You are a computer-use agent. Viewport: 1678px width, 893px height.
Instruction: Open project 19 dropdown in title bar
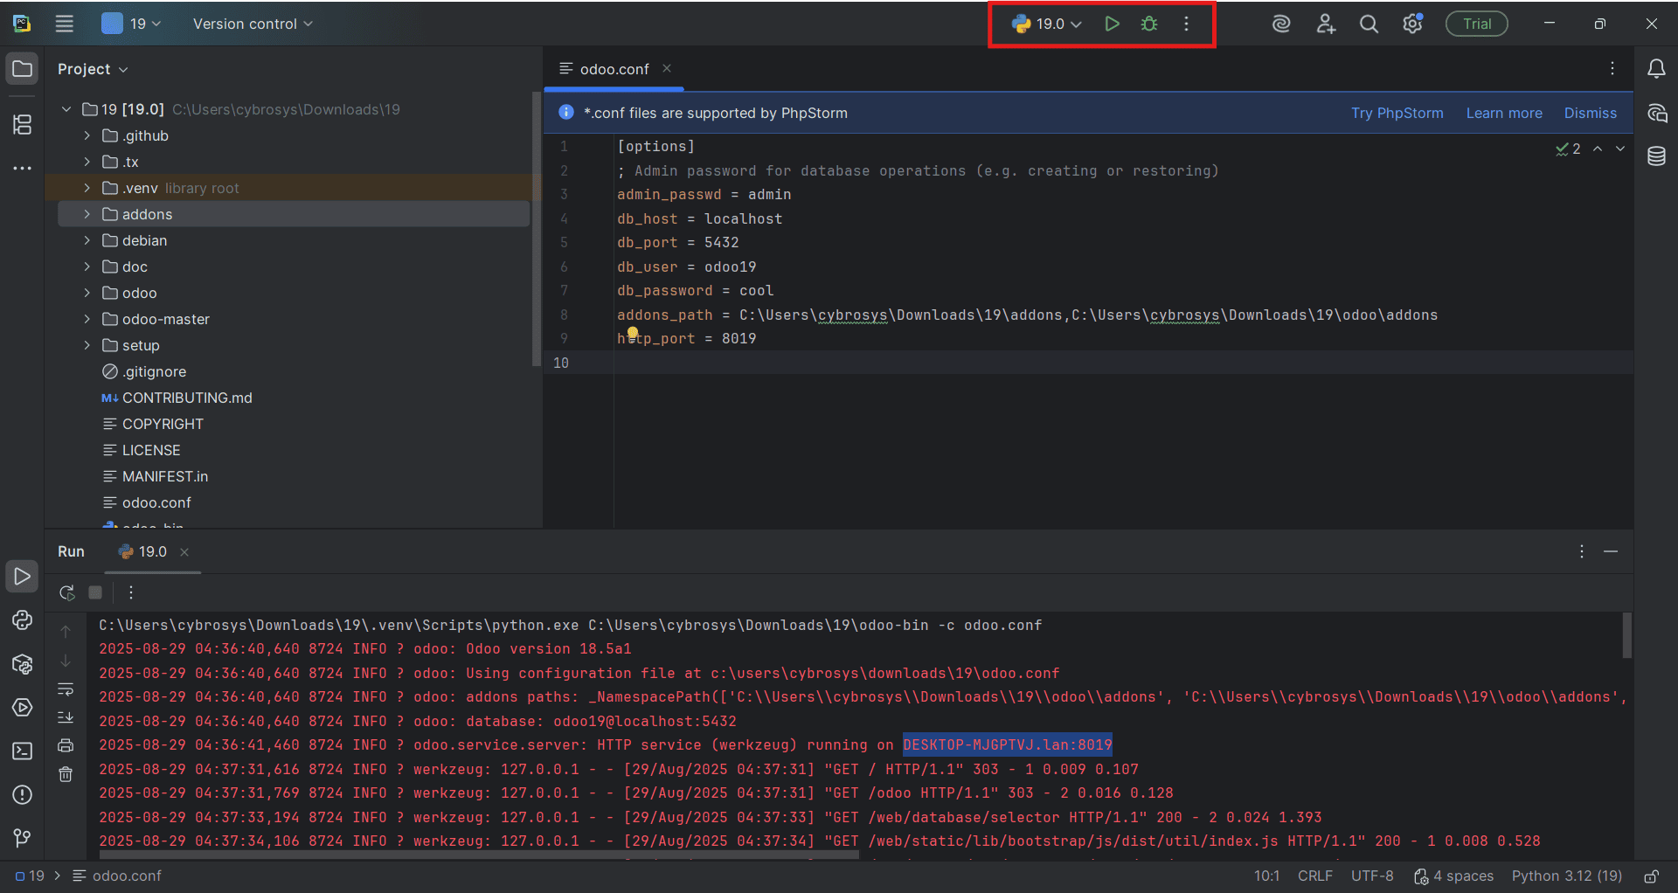tap(131, 24)
